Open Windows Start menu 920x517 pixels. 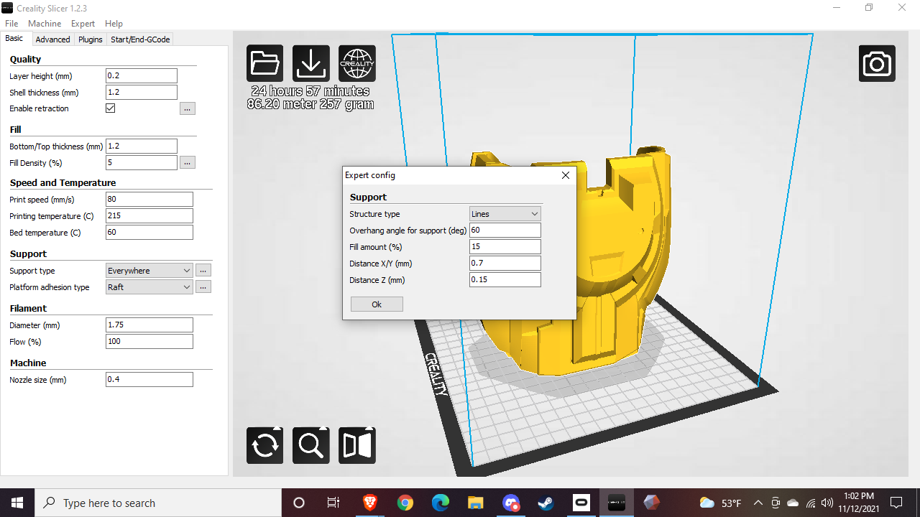(17, 503)
